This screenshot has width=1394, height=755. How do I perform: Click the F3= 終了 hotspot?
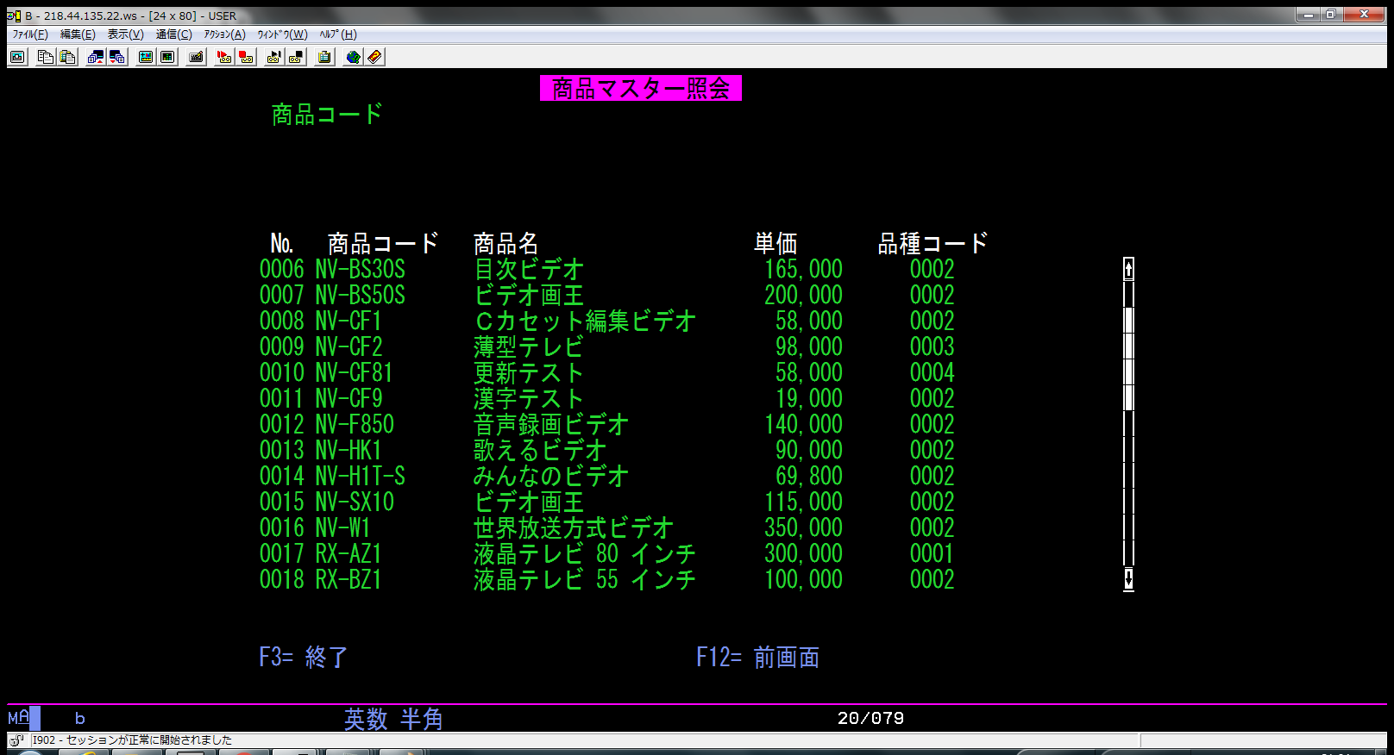click(303, 658)
